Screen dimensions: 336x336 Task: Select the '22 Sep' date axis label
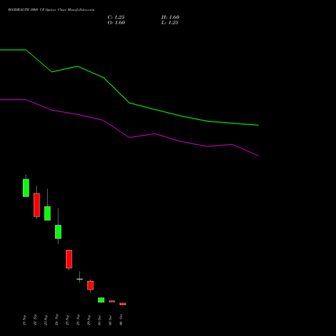click(35, 320)
